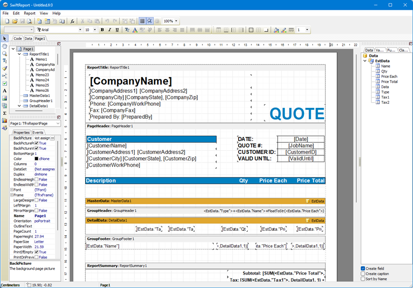This screenshot has width=413, height=288.
Task: Open the font size dropdown
Action: click(95, 30)
